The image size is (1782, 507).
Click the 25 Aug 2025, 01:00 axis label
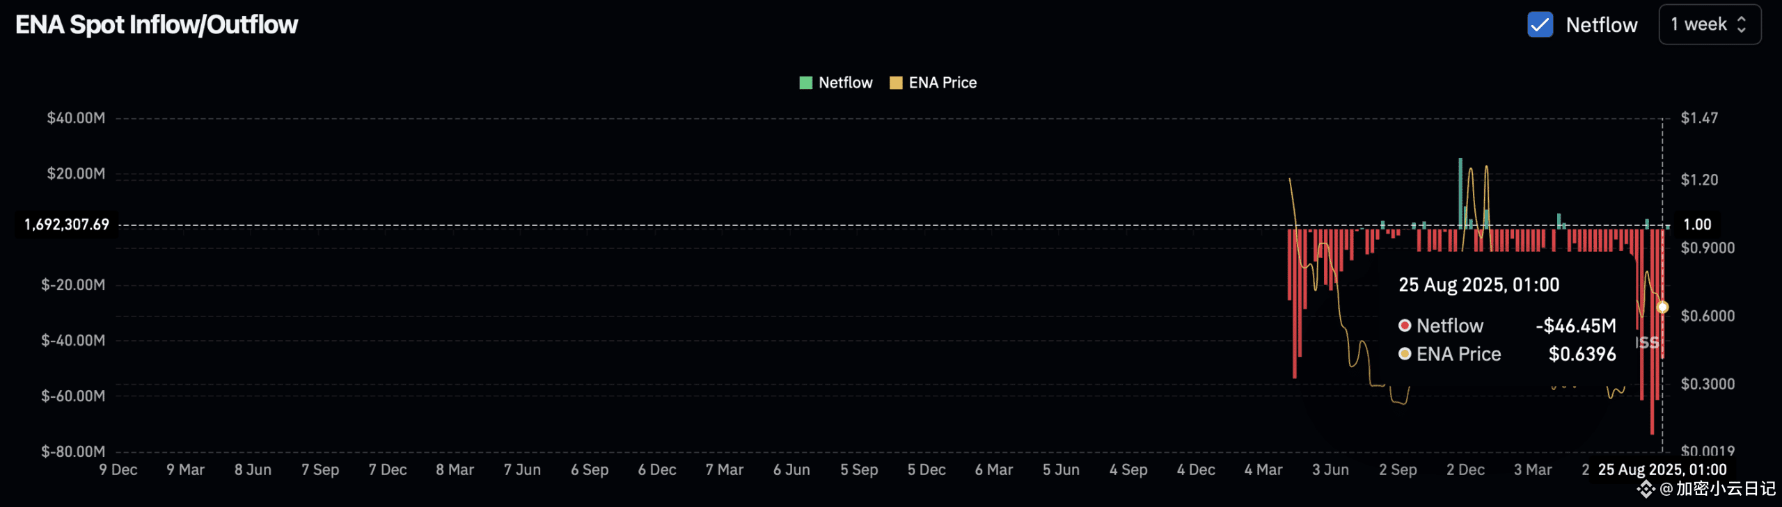pos(1662,470)
